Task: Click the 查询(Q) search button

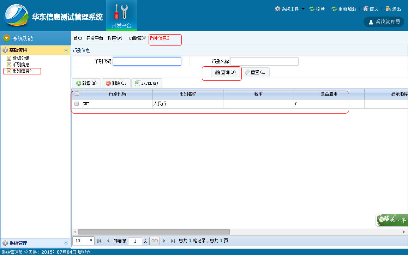Action: coord(225,72)
